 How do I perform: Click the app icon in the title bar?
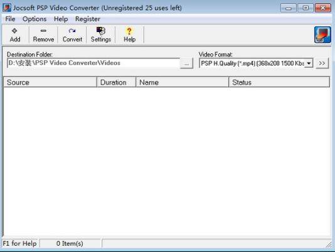point(7,8)
